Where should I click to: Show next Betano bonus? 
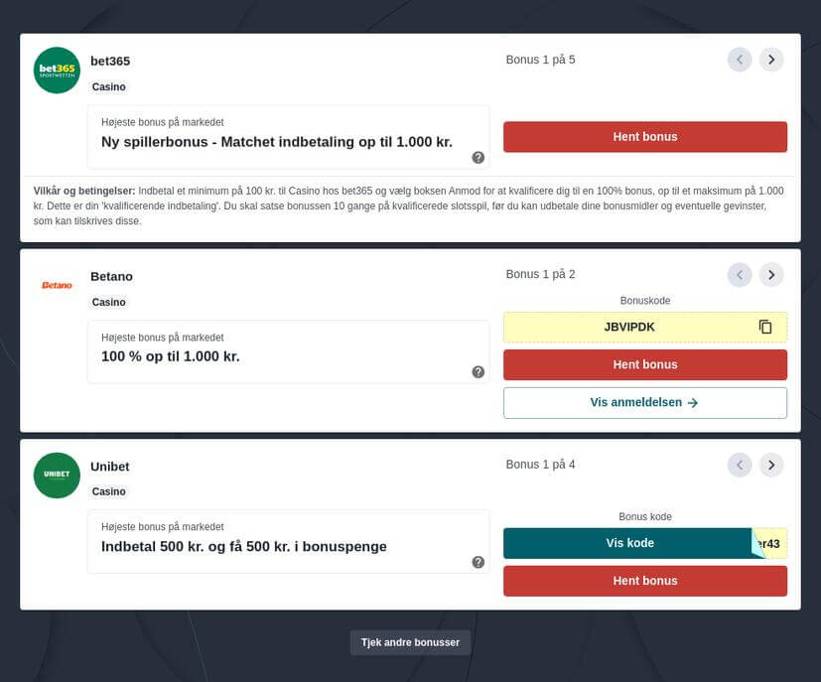(x=770, y=274)
